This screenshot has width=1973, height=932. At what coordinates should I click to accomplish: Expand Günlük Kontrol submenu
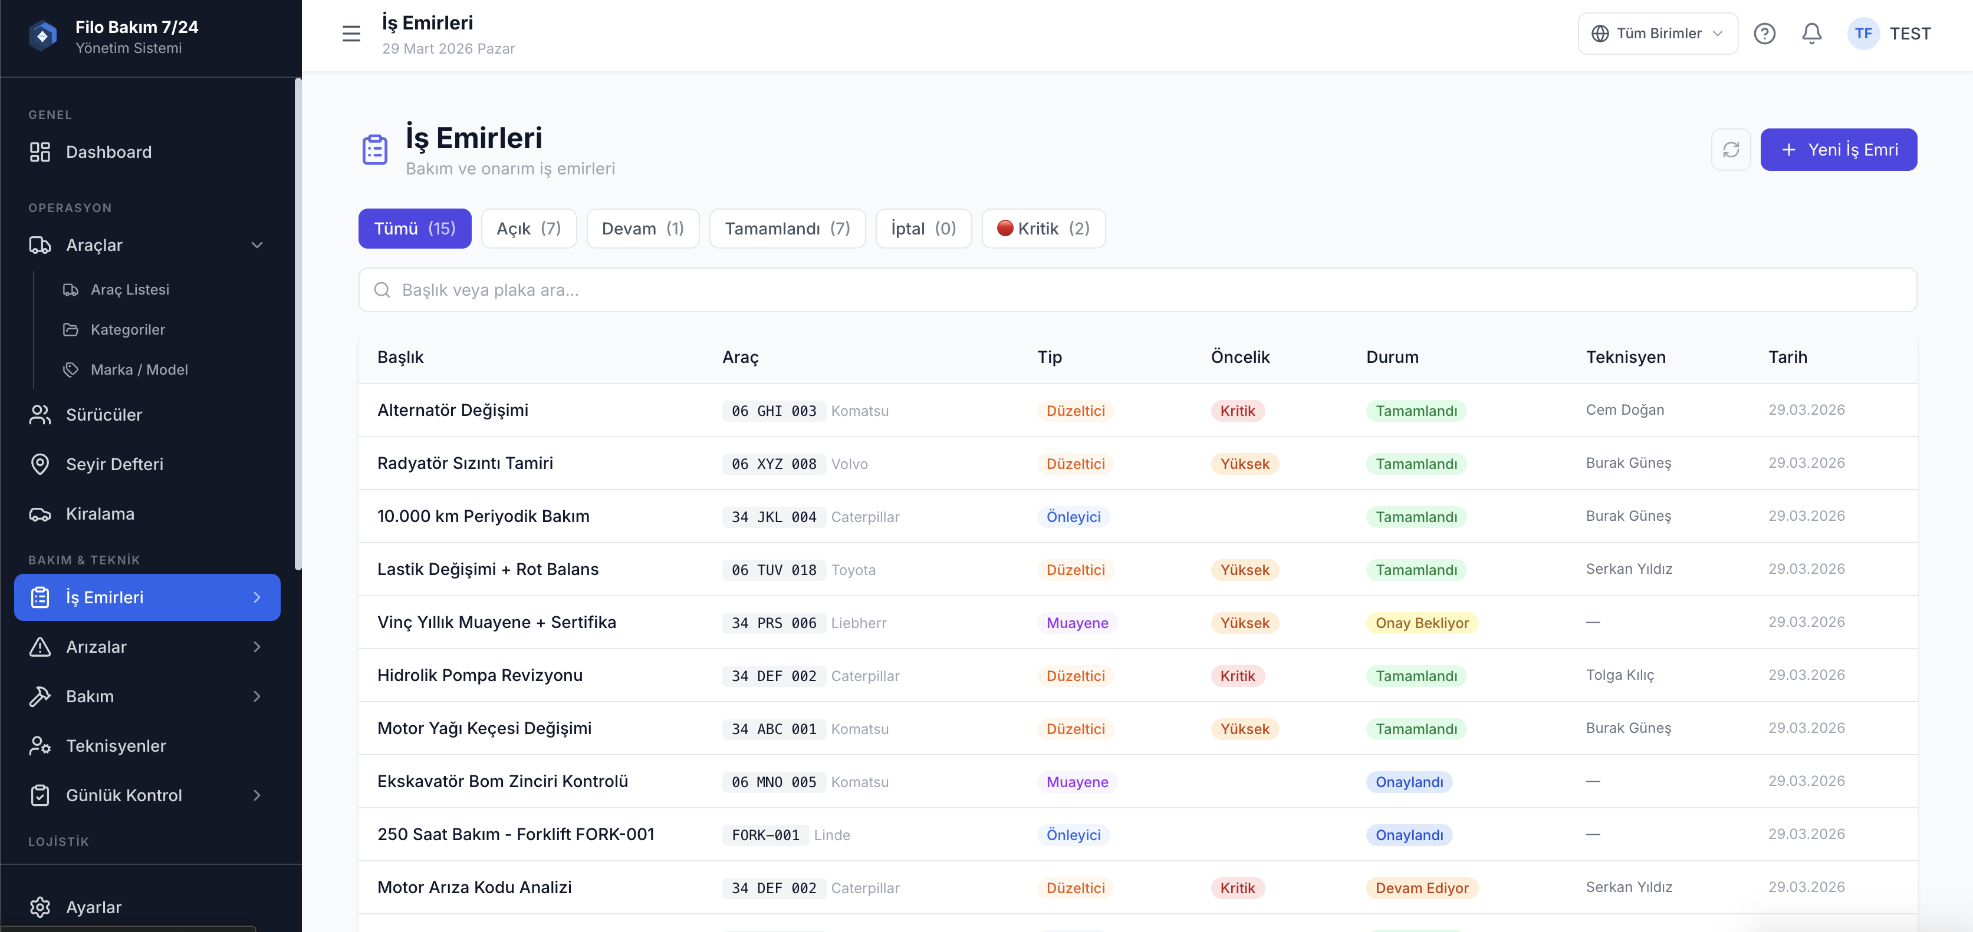(257, 796)
